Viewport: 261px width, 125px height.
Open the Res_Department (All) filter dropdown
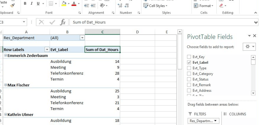[82, 38]
